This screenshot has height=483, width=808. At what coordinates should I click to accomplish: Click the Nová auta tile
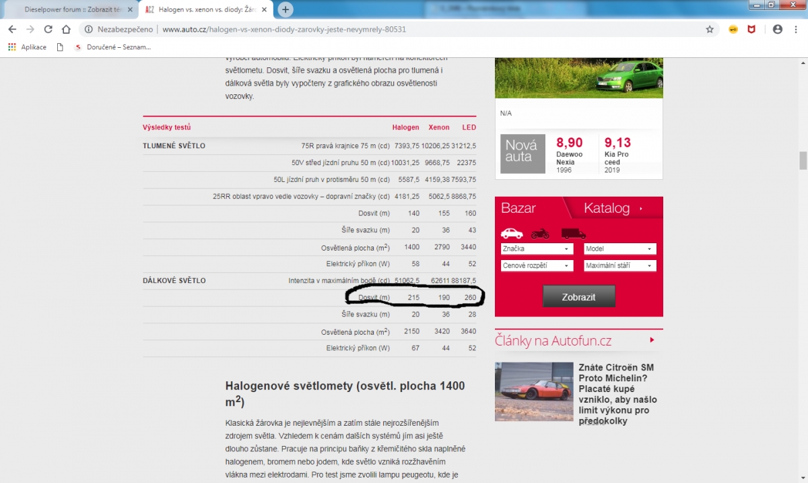[x=523, y=154]
